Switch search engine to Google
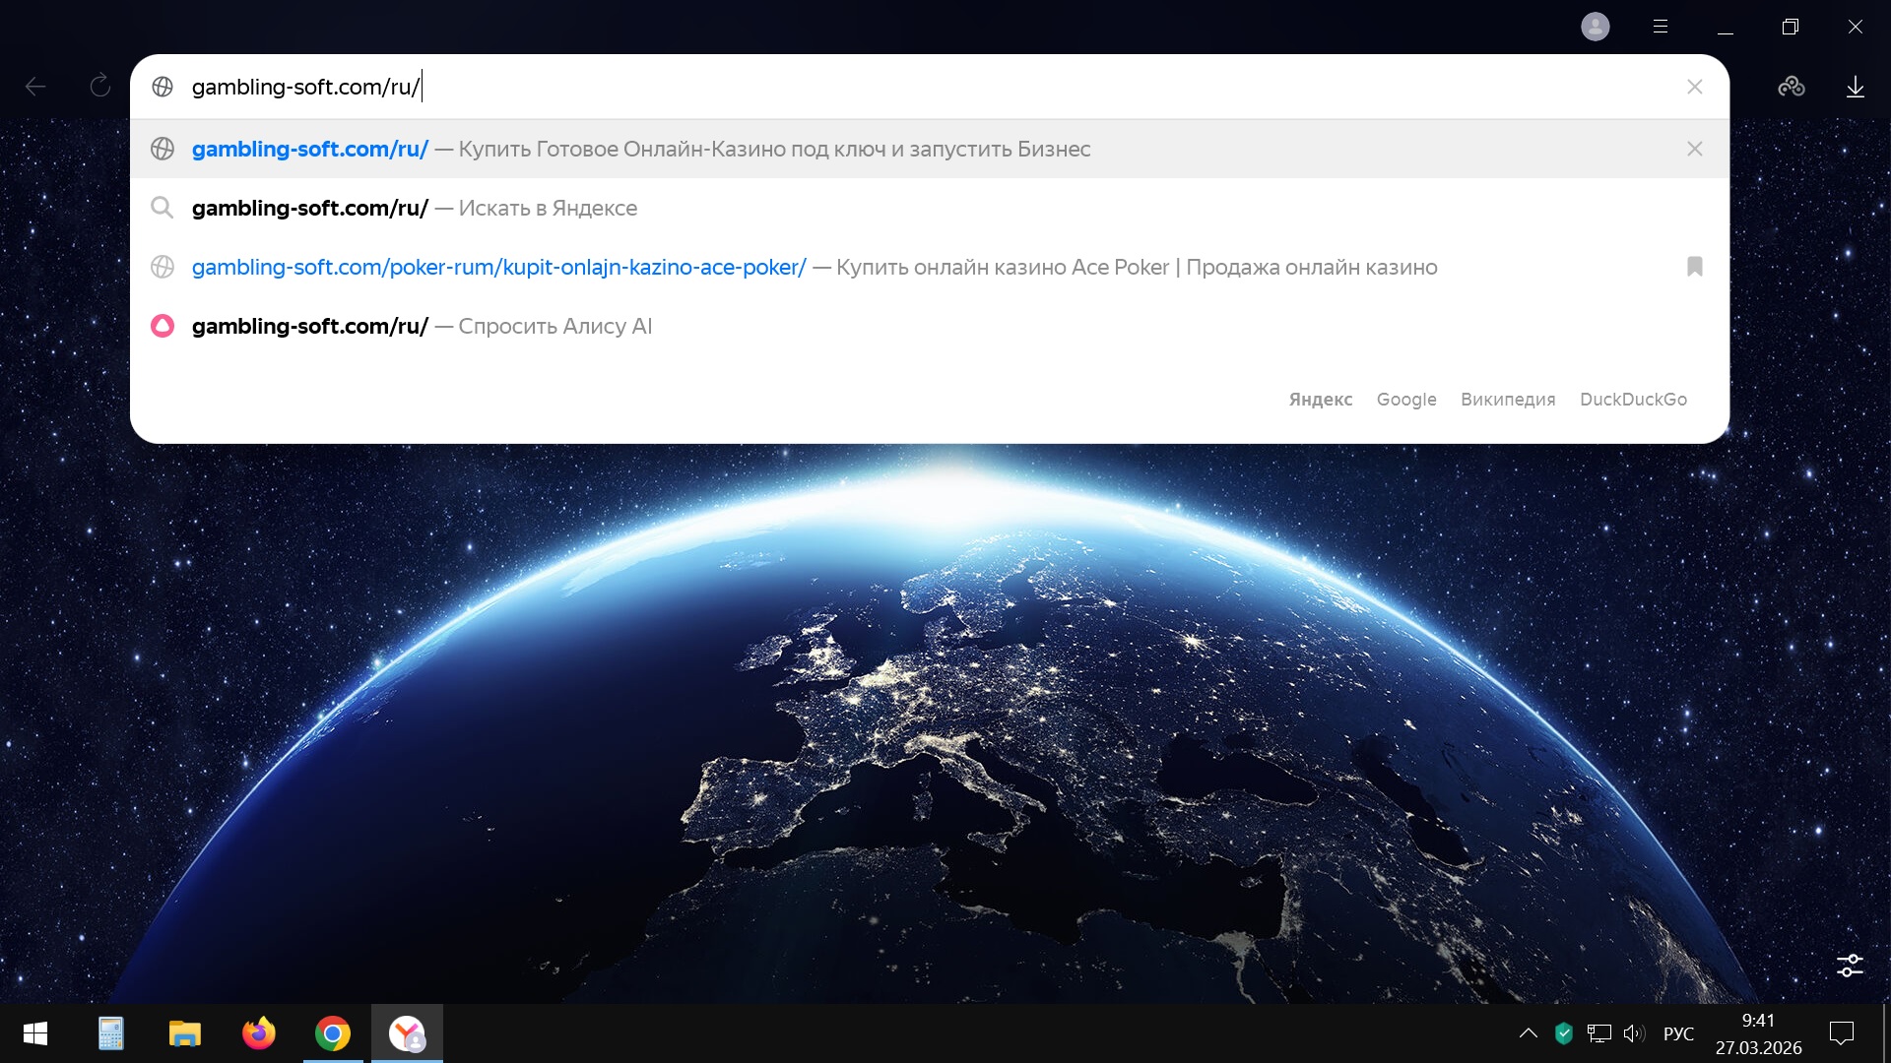Image resolution: width=1891 pixels, height=1063 pixels. [x=1405, y=400]
